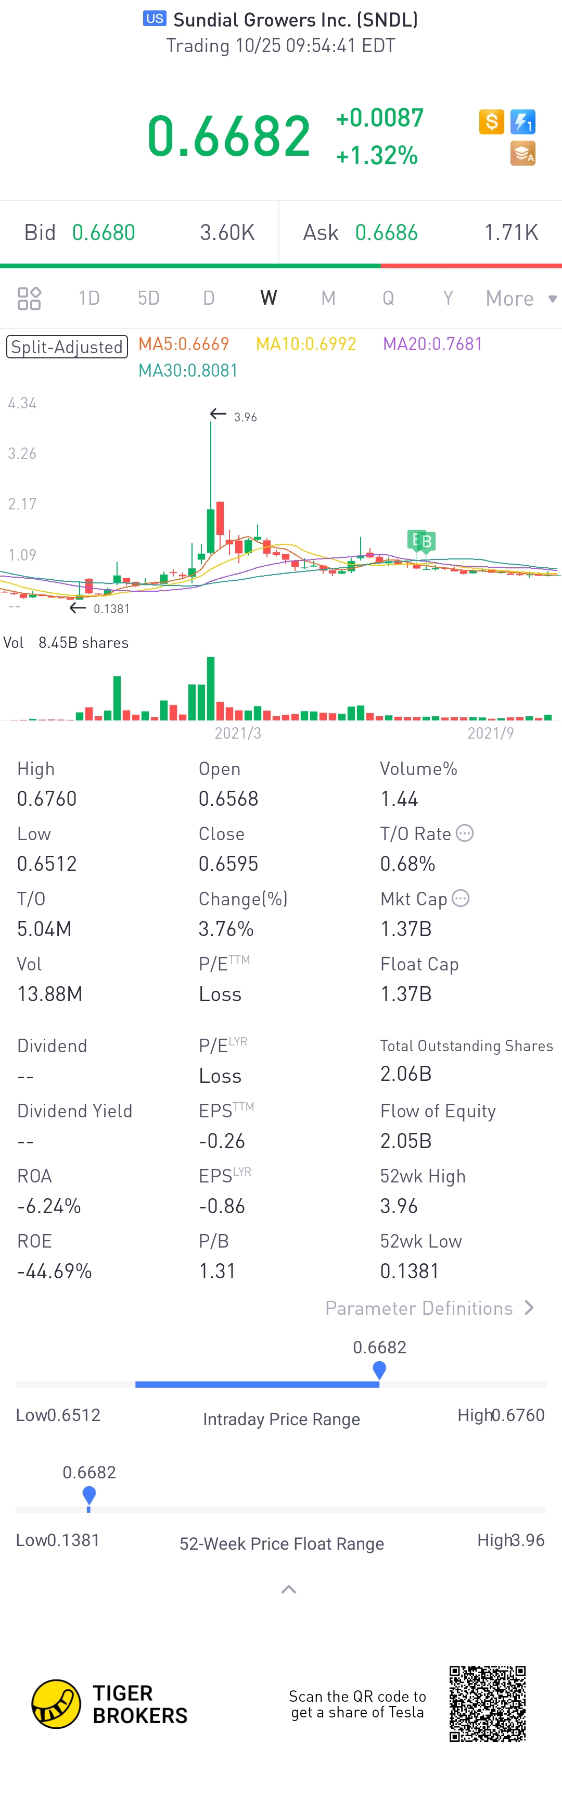
Task: Collapse the details with the up chevron
Action: coord(289,1589)
